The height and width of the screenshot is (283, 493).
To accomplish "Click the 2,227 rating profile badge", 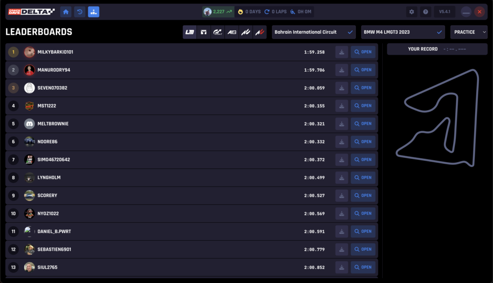I will pos(218,12).
